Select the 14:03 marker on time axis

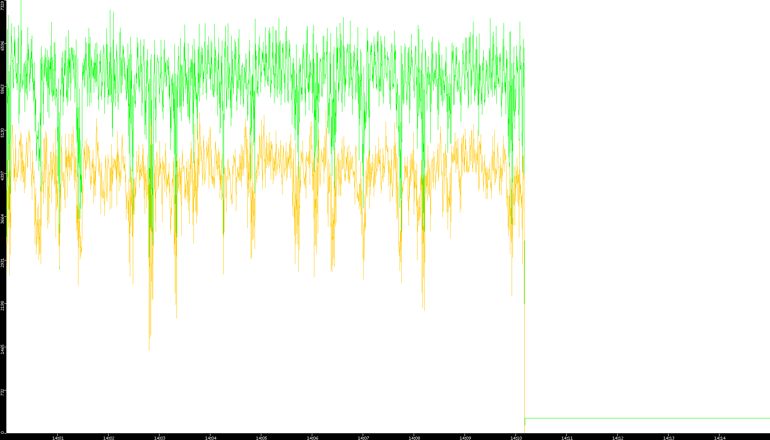pyautogui.click(x=160, y=438)
